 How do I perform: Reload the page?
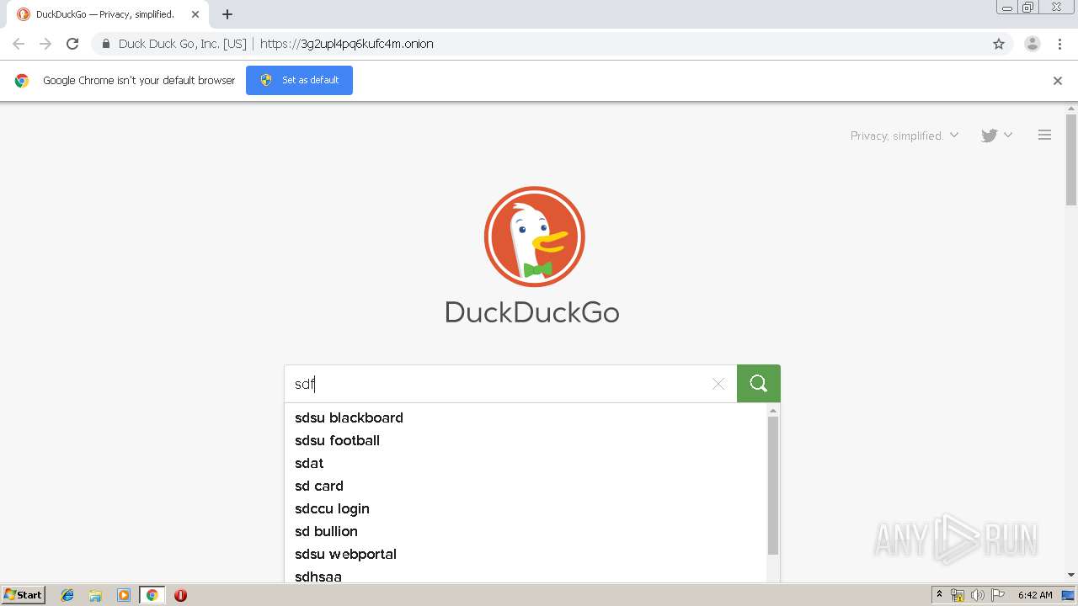point(72,44)
